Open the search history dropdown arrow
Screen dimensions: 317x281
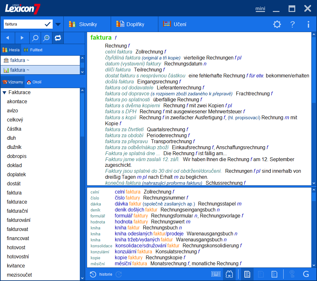pos(58,25)
